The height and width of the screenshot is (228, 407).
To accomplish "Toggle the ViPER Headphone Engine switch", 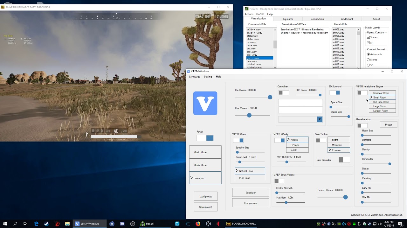I will 362,93.
